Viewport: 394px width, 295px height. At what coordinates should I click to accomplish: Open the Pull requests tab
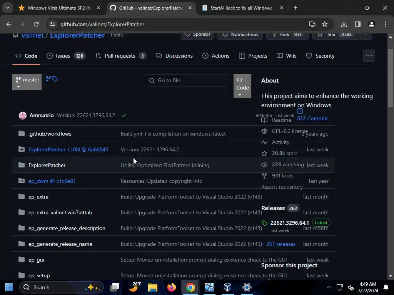[x=121, y=56]
